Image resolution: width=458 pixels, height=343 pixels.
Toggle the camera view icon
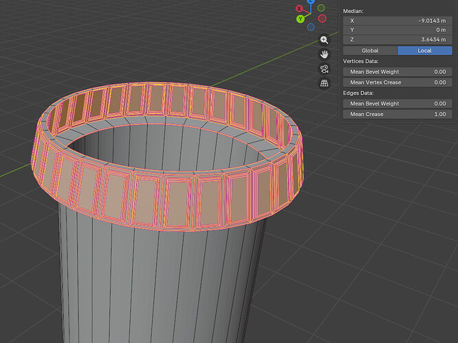324,69
